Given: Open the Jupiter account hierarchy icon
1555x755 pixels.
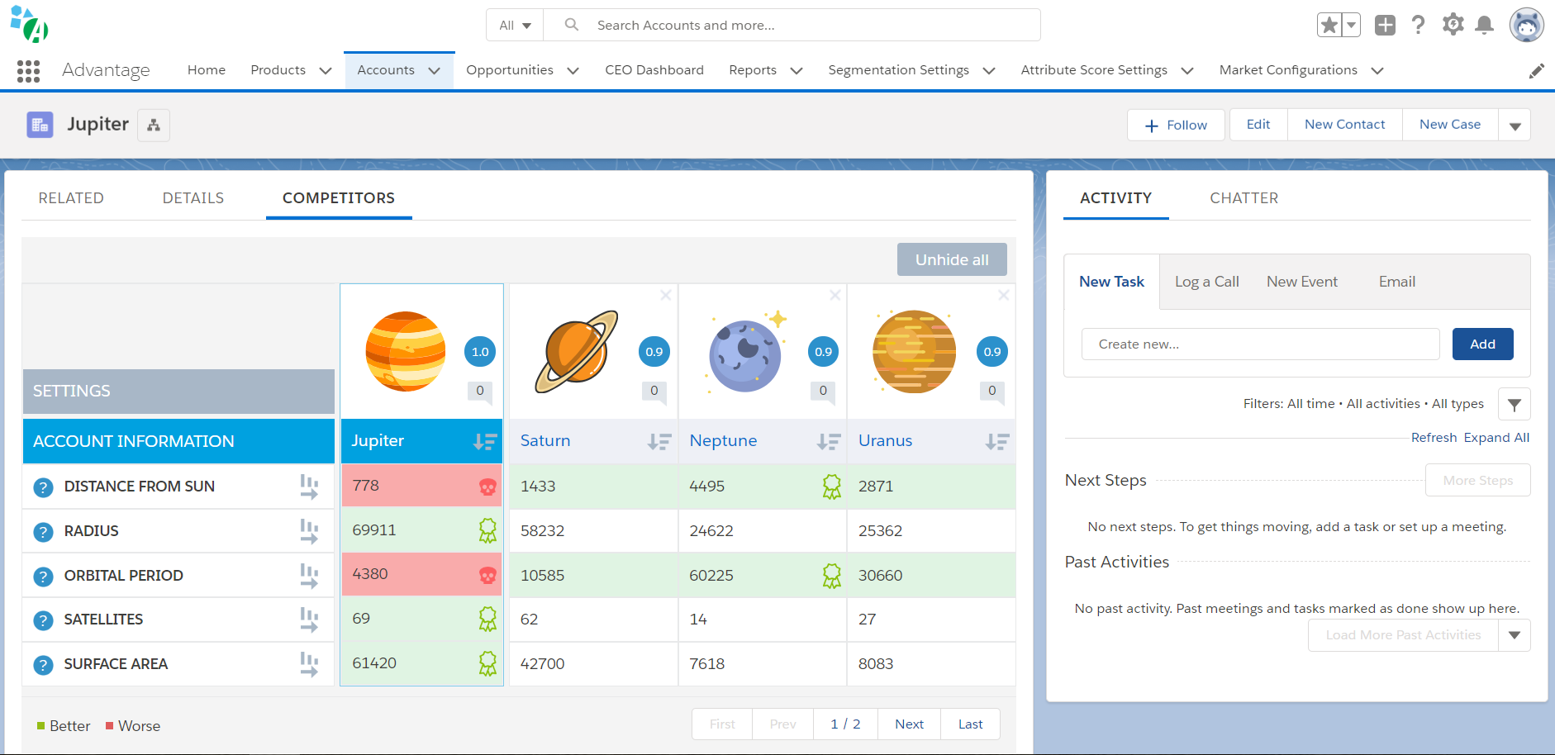Looking at the screenshot, I should (154, 126).
